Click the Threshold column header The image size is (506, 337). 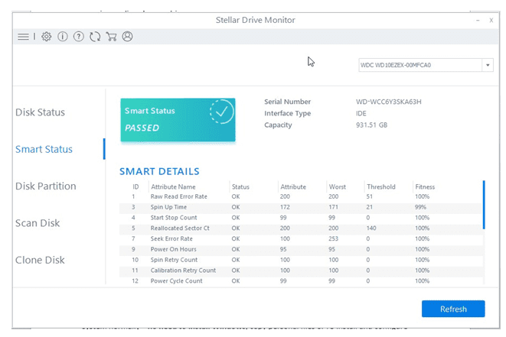(x=380, y=186)
